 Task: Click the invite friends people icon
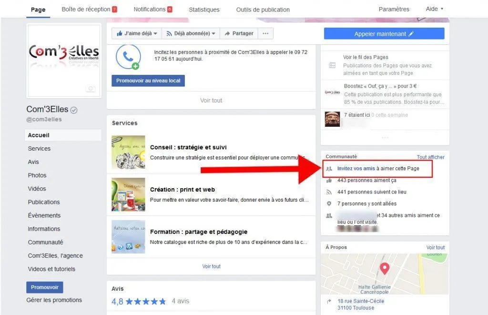pos(329,169)
